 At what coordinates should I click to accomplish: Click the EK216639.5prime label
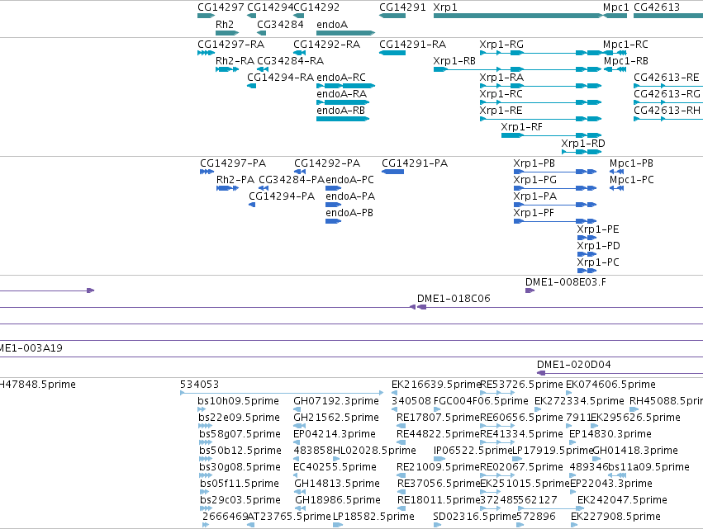pyautogui.click(x=436, y=385)
